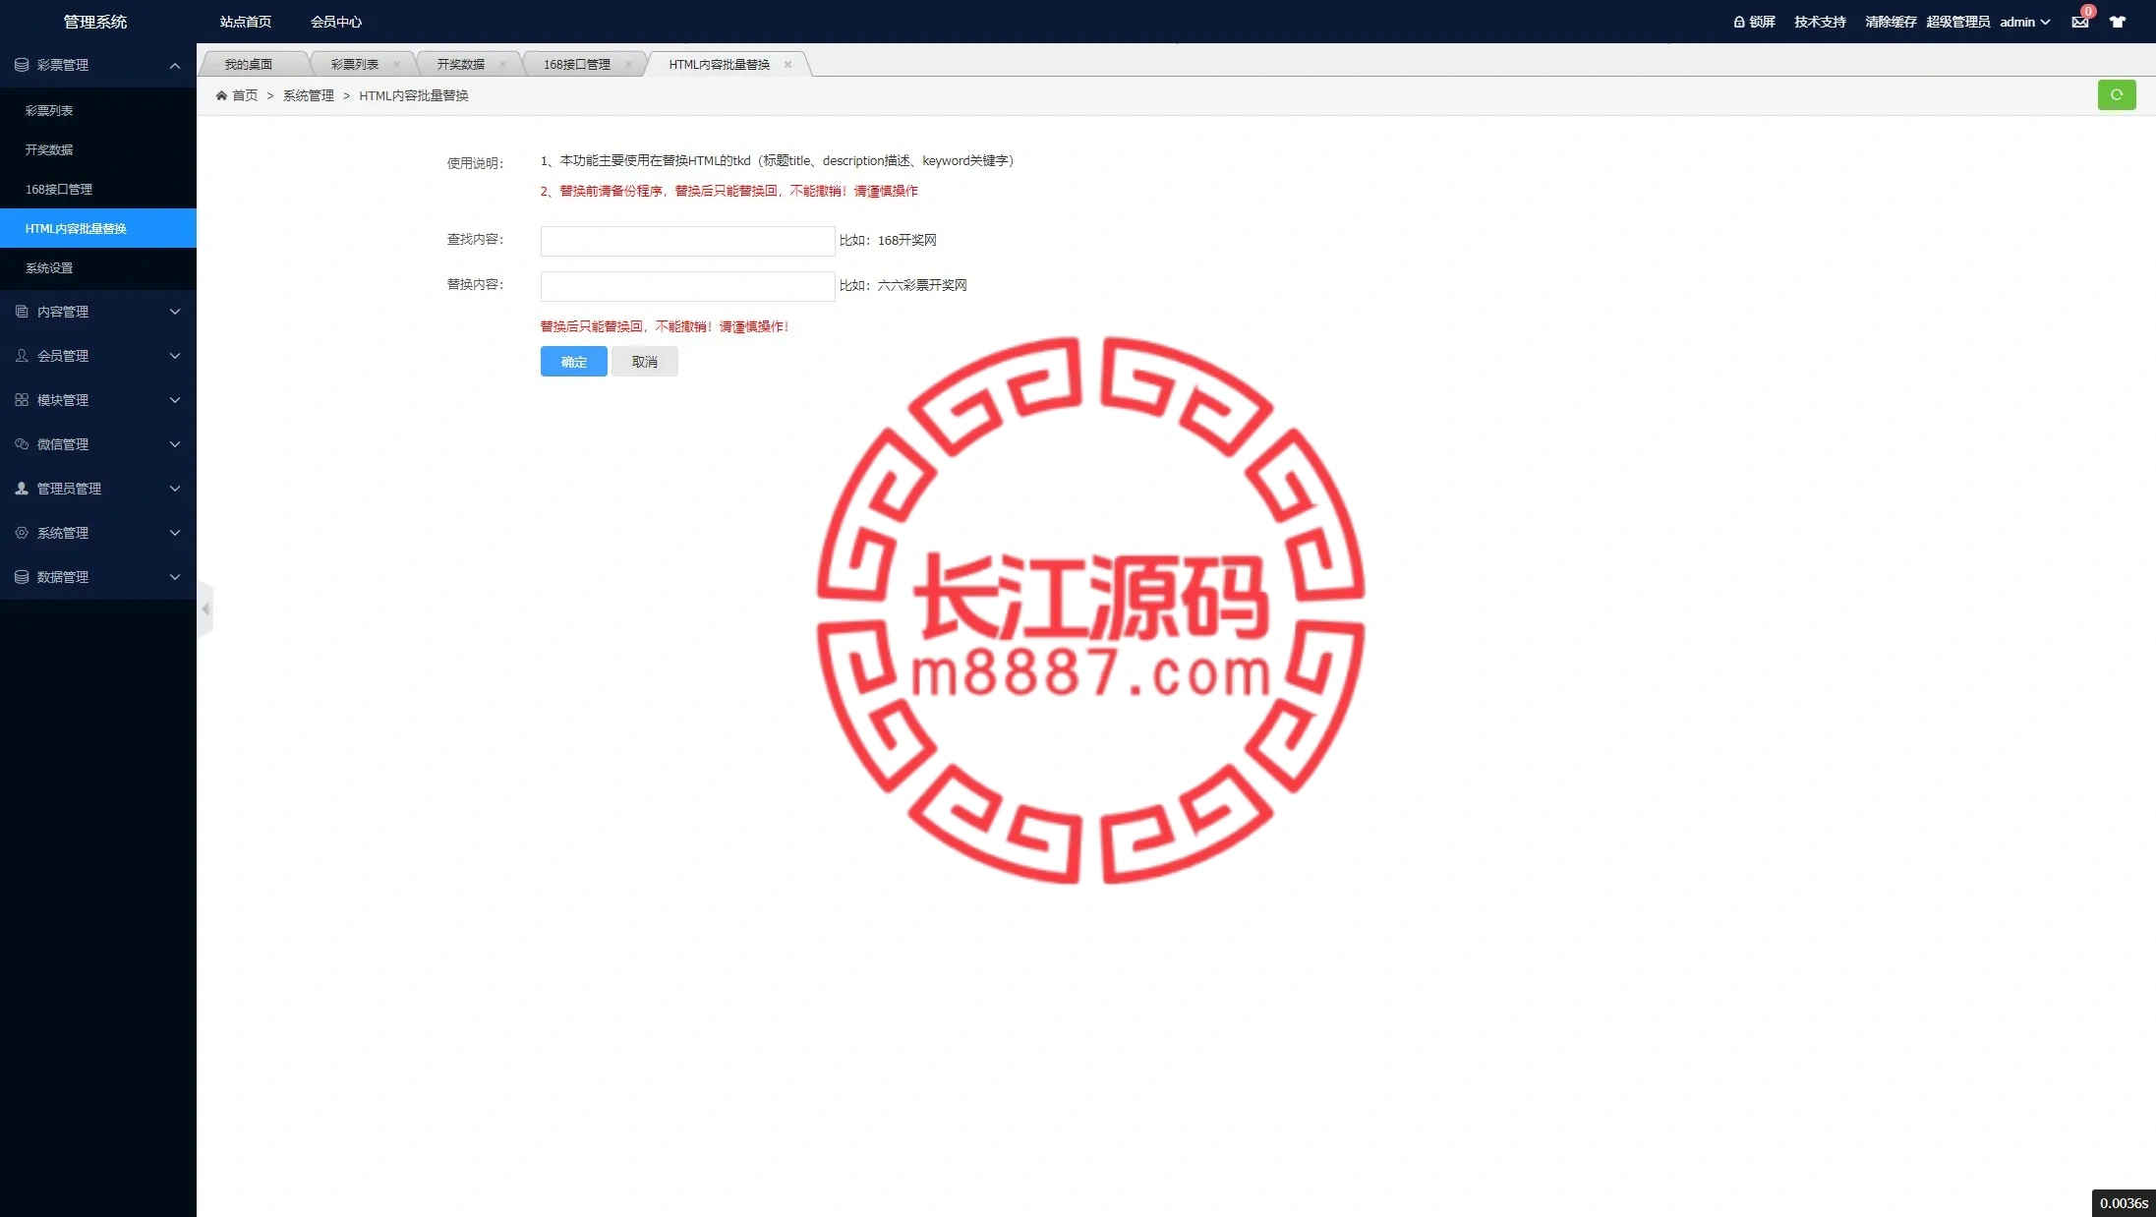Close the 彩票列表 tab
This screenshot has height=1217, width=2156.
(396, 64)
